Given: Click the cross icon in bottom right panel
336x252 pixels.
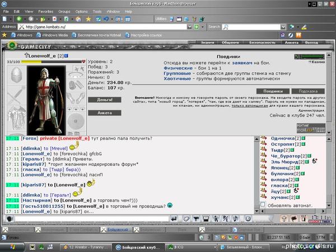Looking at the screenshot, I should pyautogui.click(x=284, y=219).
